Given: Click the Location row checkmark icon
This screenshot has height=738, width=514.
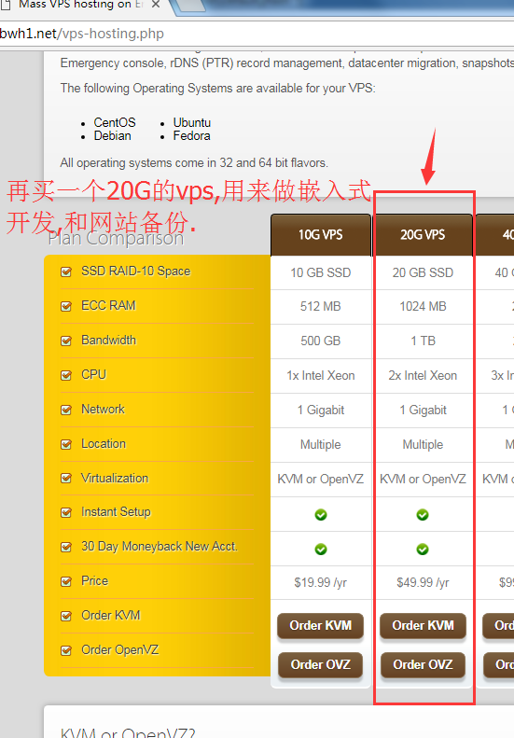Looking at the screenshot, I should [66, 444].
